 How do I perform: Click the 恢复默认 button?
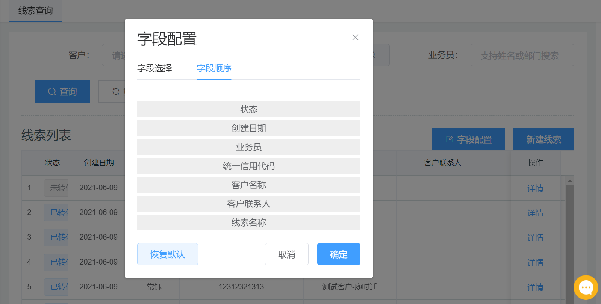pyautogui.click(x=167, y=254)
